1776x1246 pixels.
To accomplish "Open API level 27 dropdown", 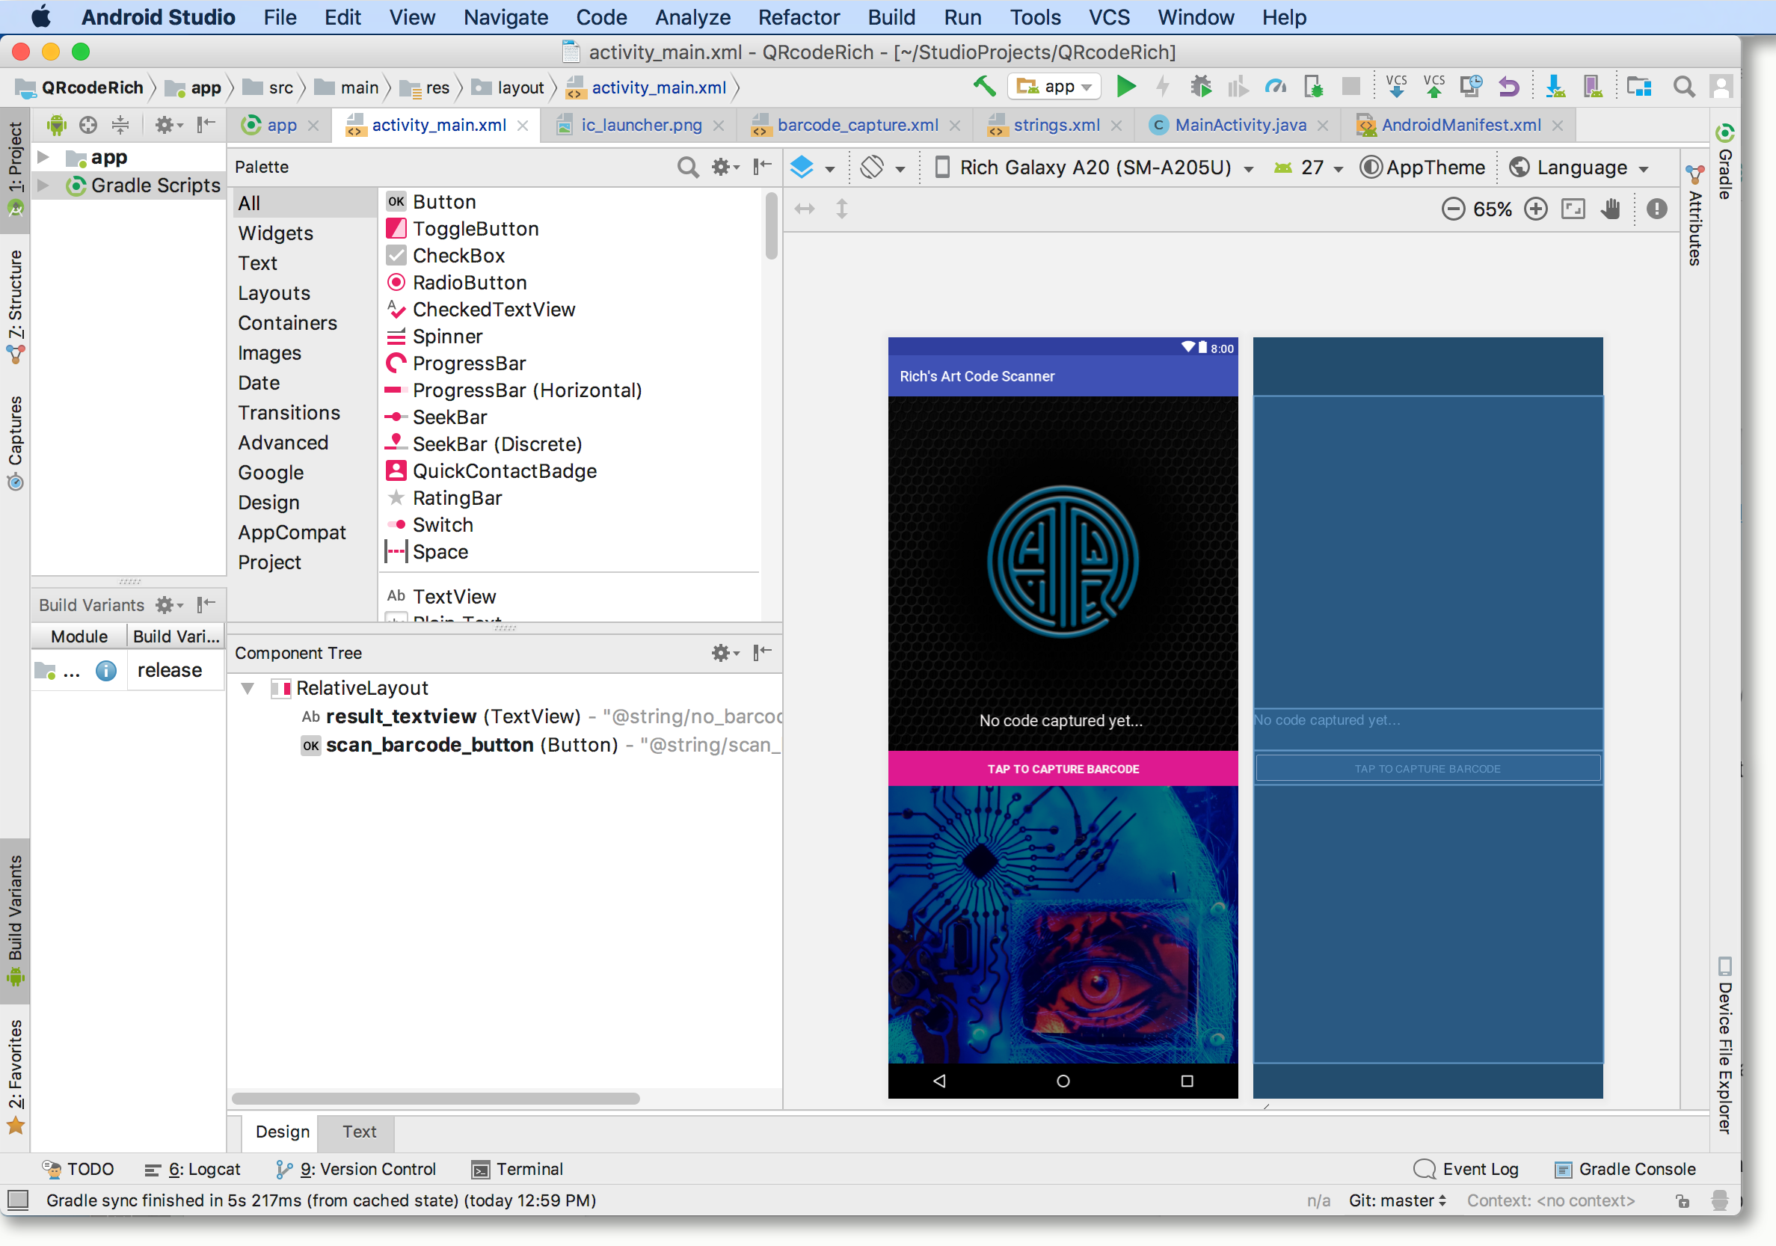I will click(x=1309, y=167).
